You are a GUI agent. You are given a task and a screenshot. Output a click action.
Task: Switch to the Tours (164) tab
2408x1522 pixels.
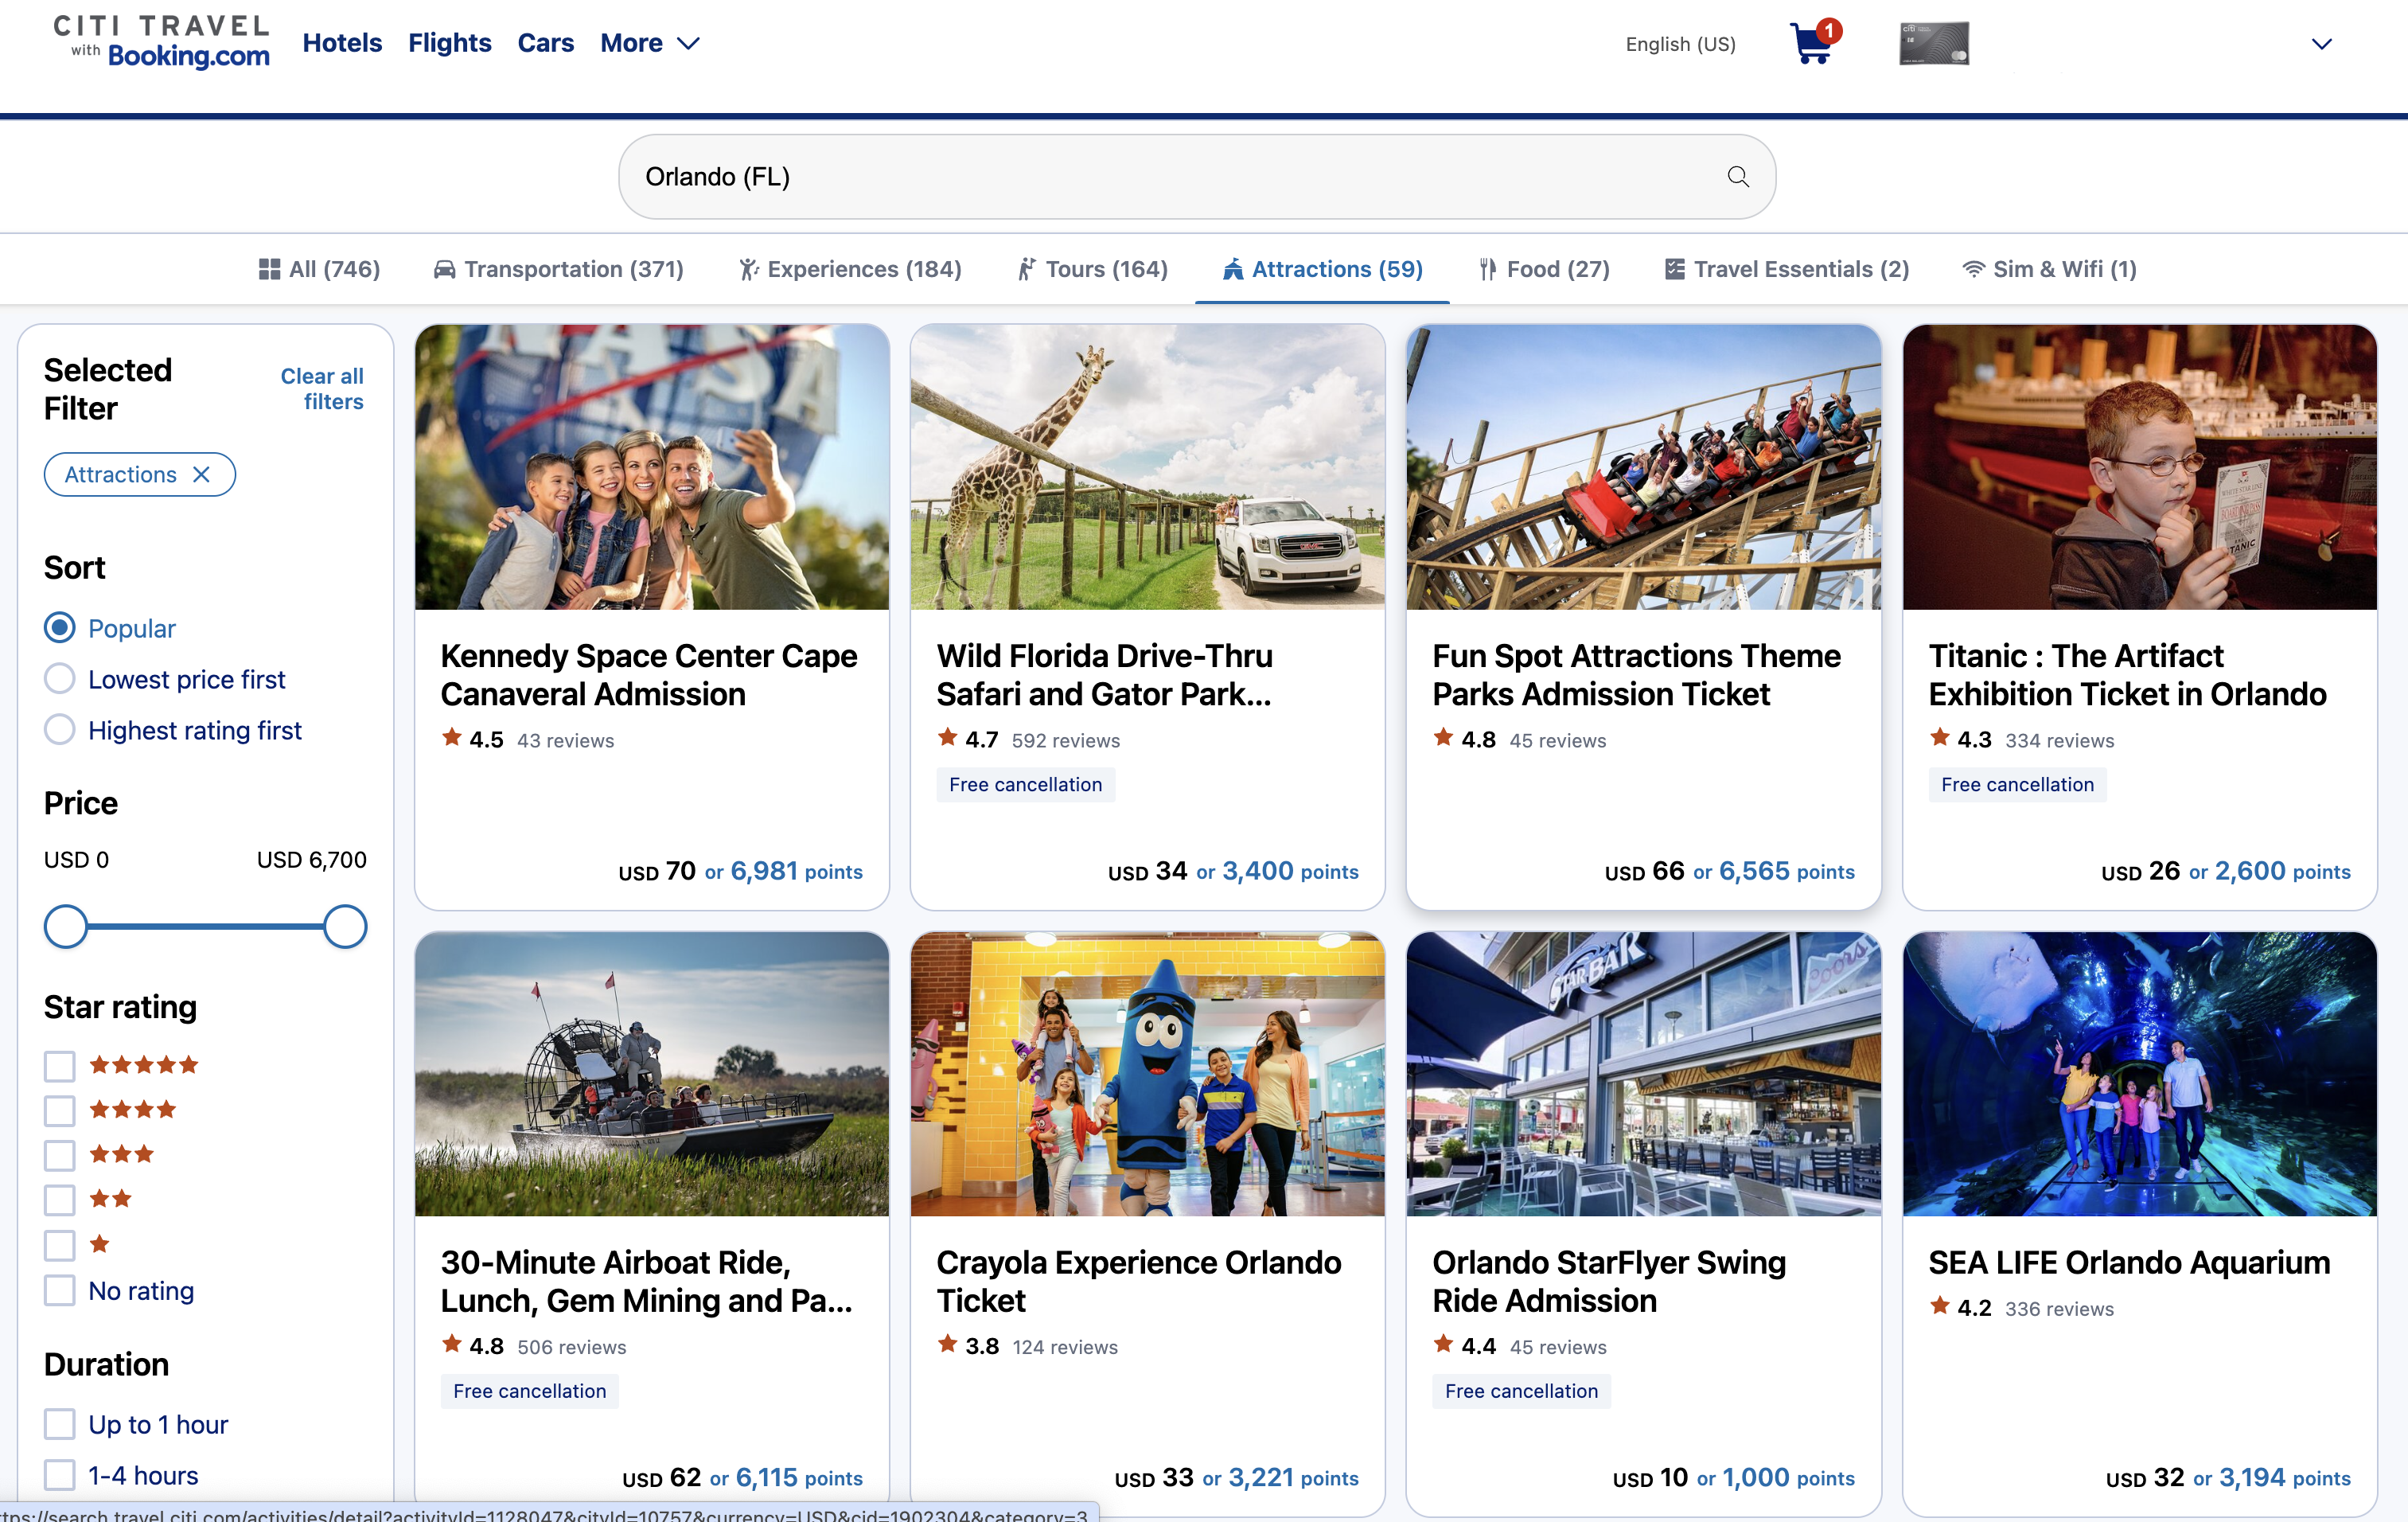[x=1092, y=269]
